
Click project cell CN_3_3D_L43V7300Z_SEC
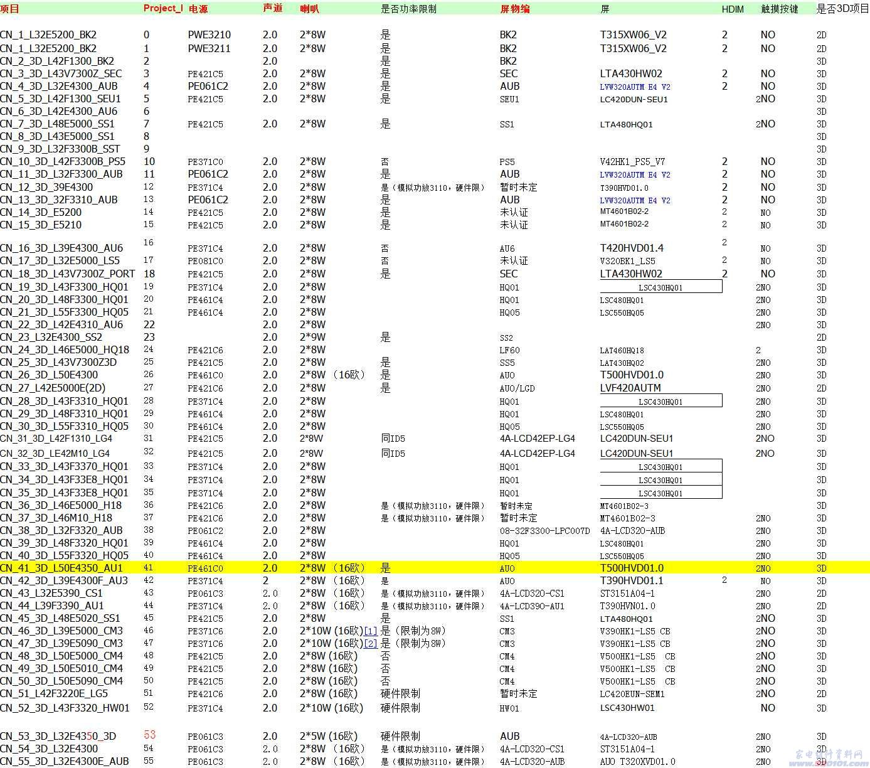61,74
